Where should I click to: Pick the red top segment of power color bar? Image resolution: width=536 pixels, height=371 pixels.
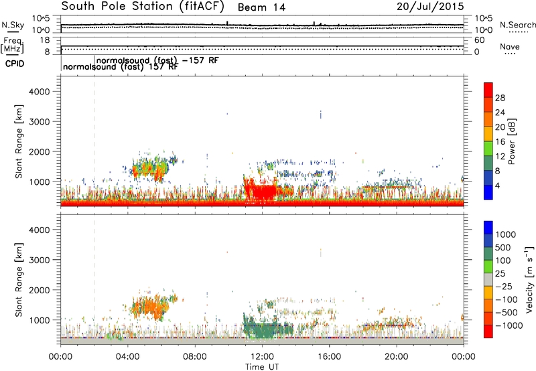click(x=488, y=90)
